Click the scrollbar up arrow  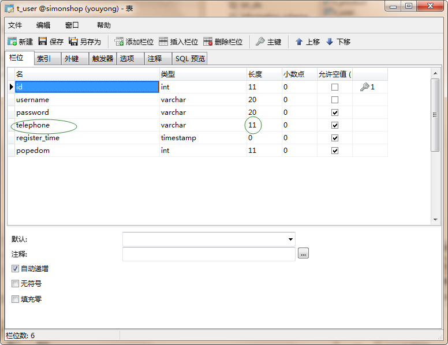pyautogui.click(x=435, y=73)
